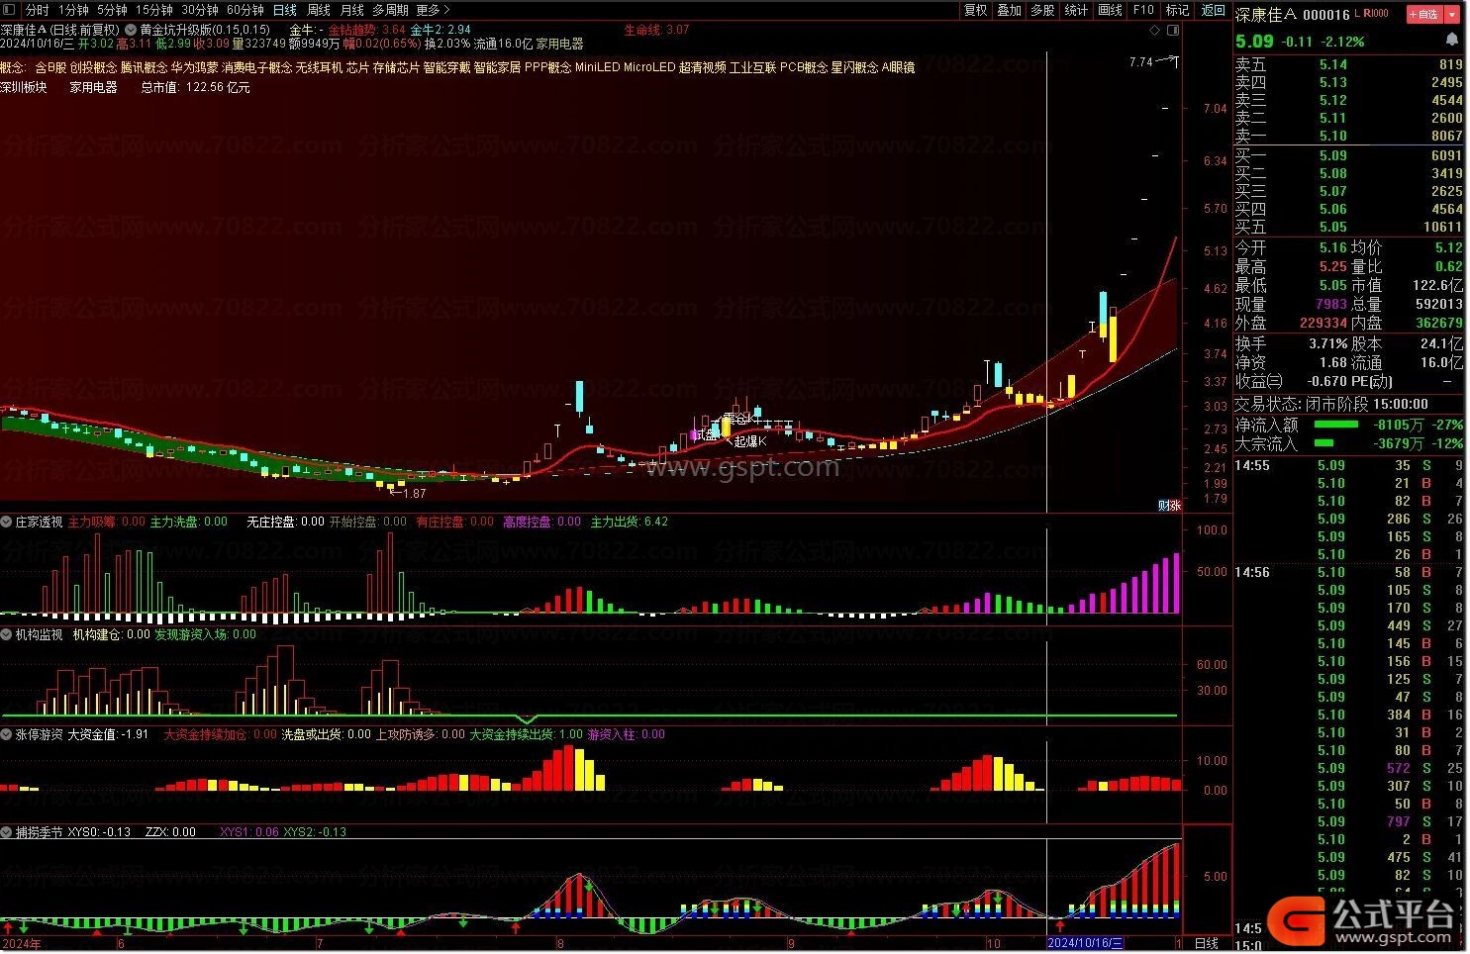1470x954 pixels.
Task: Click the 大宗流入 value -3679万
Action: (1400, 443)
